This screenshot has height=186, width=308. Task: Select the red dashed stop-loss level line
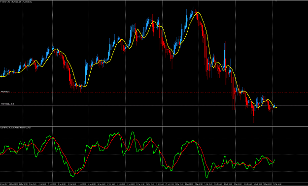[x=154, y=93]
